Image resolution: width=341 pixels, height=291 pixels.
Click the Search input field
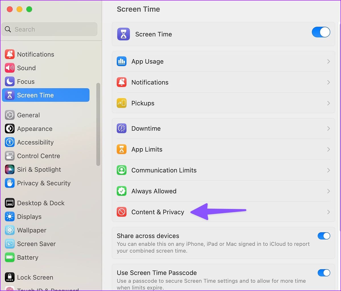(49, 29)
